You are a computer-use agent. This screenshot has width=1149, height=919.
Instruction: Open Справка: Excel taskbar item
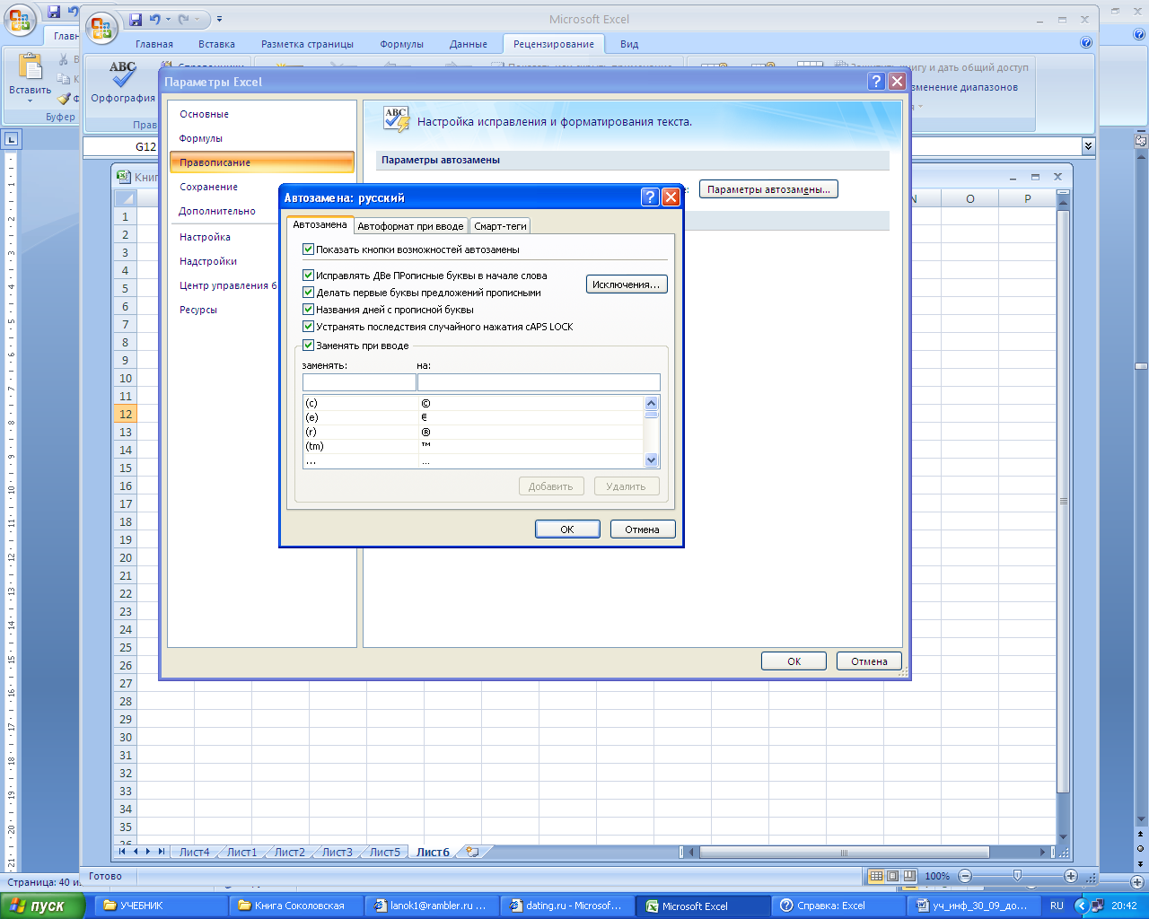point(838,906)
